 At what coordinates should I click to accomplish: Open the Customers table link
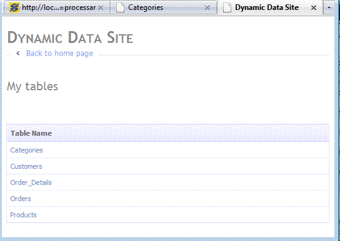click(26, 166)
